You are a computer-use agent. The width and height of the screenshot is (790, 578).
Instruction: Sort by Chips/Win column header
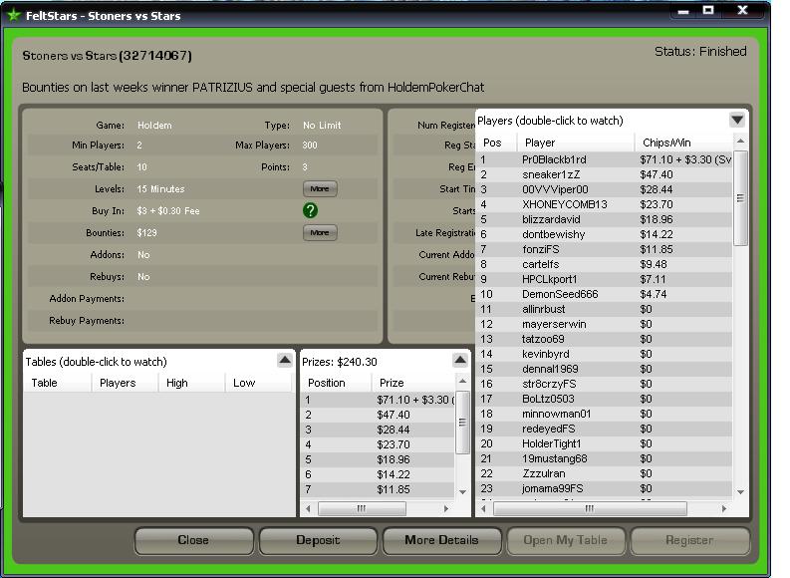click(x=683, y=143)
